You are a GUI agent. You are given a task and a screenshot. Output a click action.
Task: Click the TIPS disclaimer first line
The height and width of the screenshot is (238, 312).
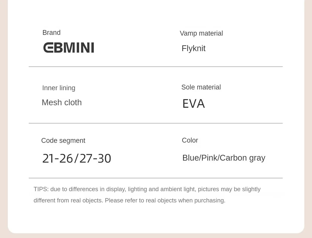[x=147, y=189]
